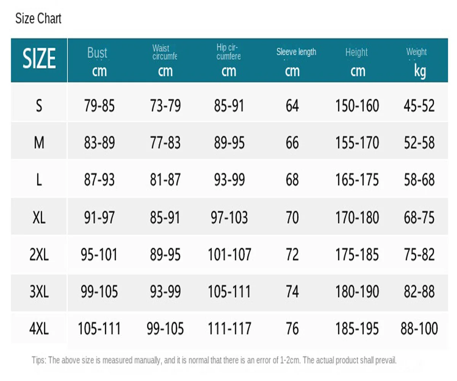Click the Height column header

click(x=357, y=61)
